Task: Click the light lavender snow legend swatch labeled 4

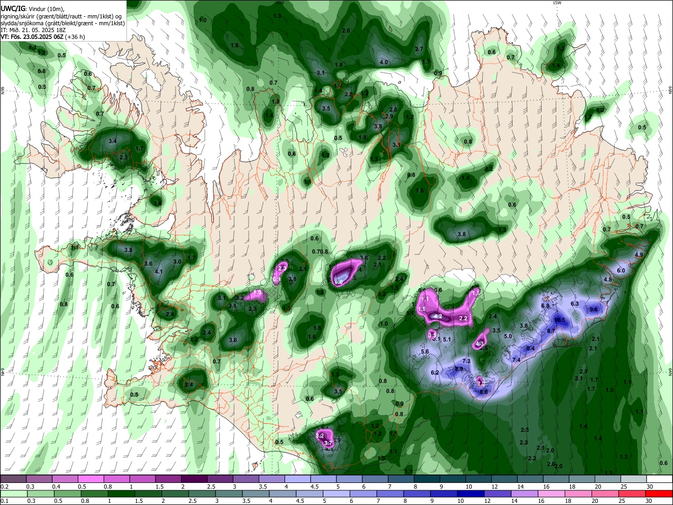Action: [297, 479]
